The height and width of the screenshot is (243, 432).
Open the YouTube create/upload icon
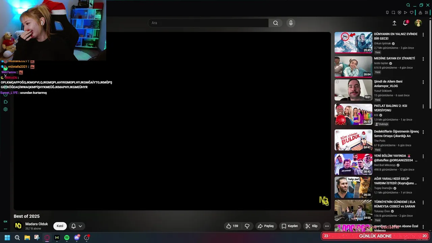click(x=394, y=23)
